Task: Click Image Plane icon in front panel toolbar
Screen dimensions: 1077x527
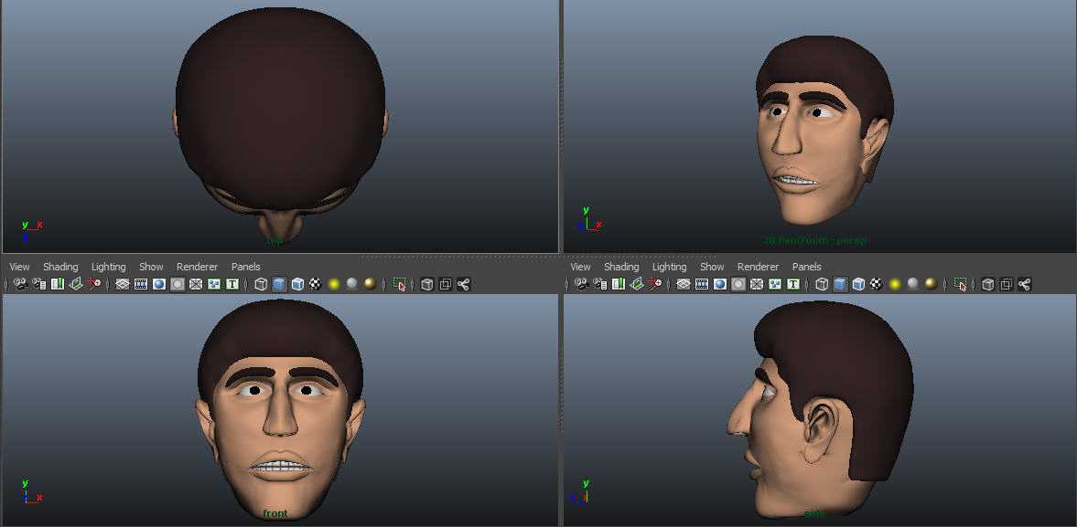Action: click(x=76, y=284)
